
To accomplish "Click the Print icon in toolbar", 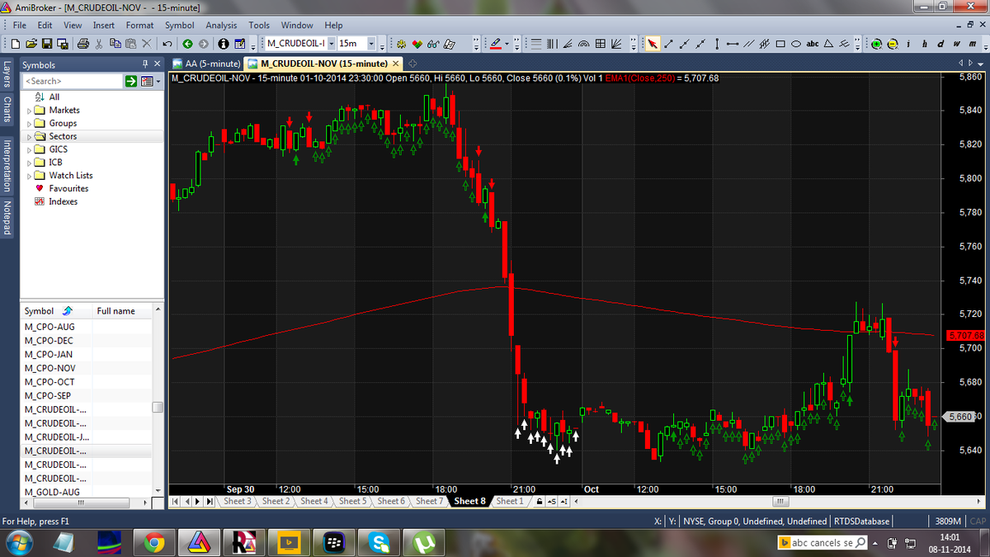I will [x=83, y=43].
